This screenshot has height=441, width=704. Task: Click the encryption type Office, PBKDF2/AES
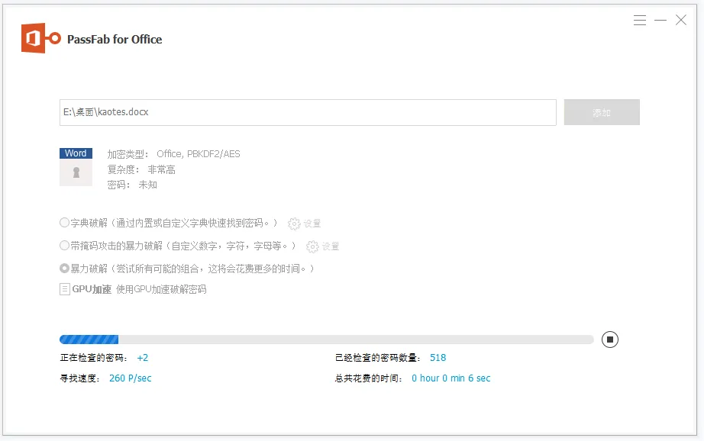point(199,154)
